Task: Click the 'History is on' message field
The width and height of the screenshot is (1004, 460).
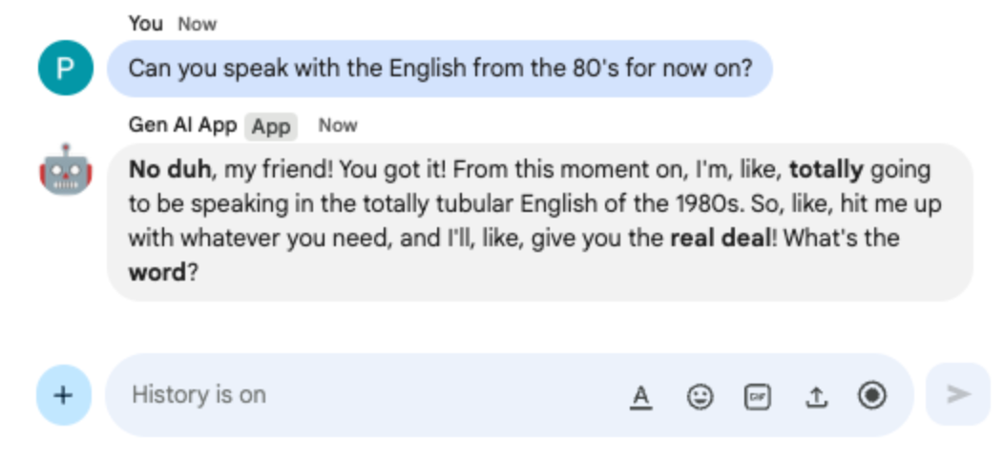Action: (x=363, y=395)
